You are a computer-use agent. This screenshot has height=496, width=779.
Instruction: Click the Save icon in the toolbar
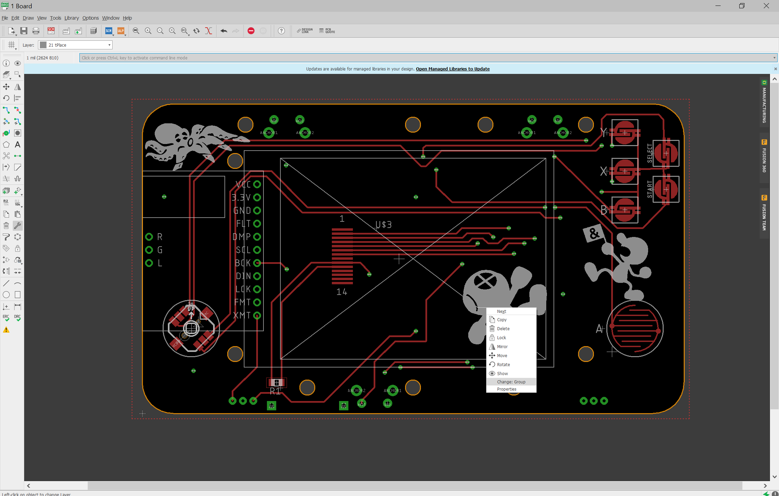[24, 31]
